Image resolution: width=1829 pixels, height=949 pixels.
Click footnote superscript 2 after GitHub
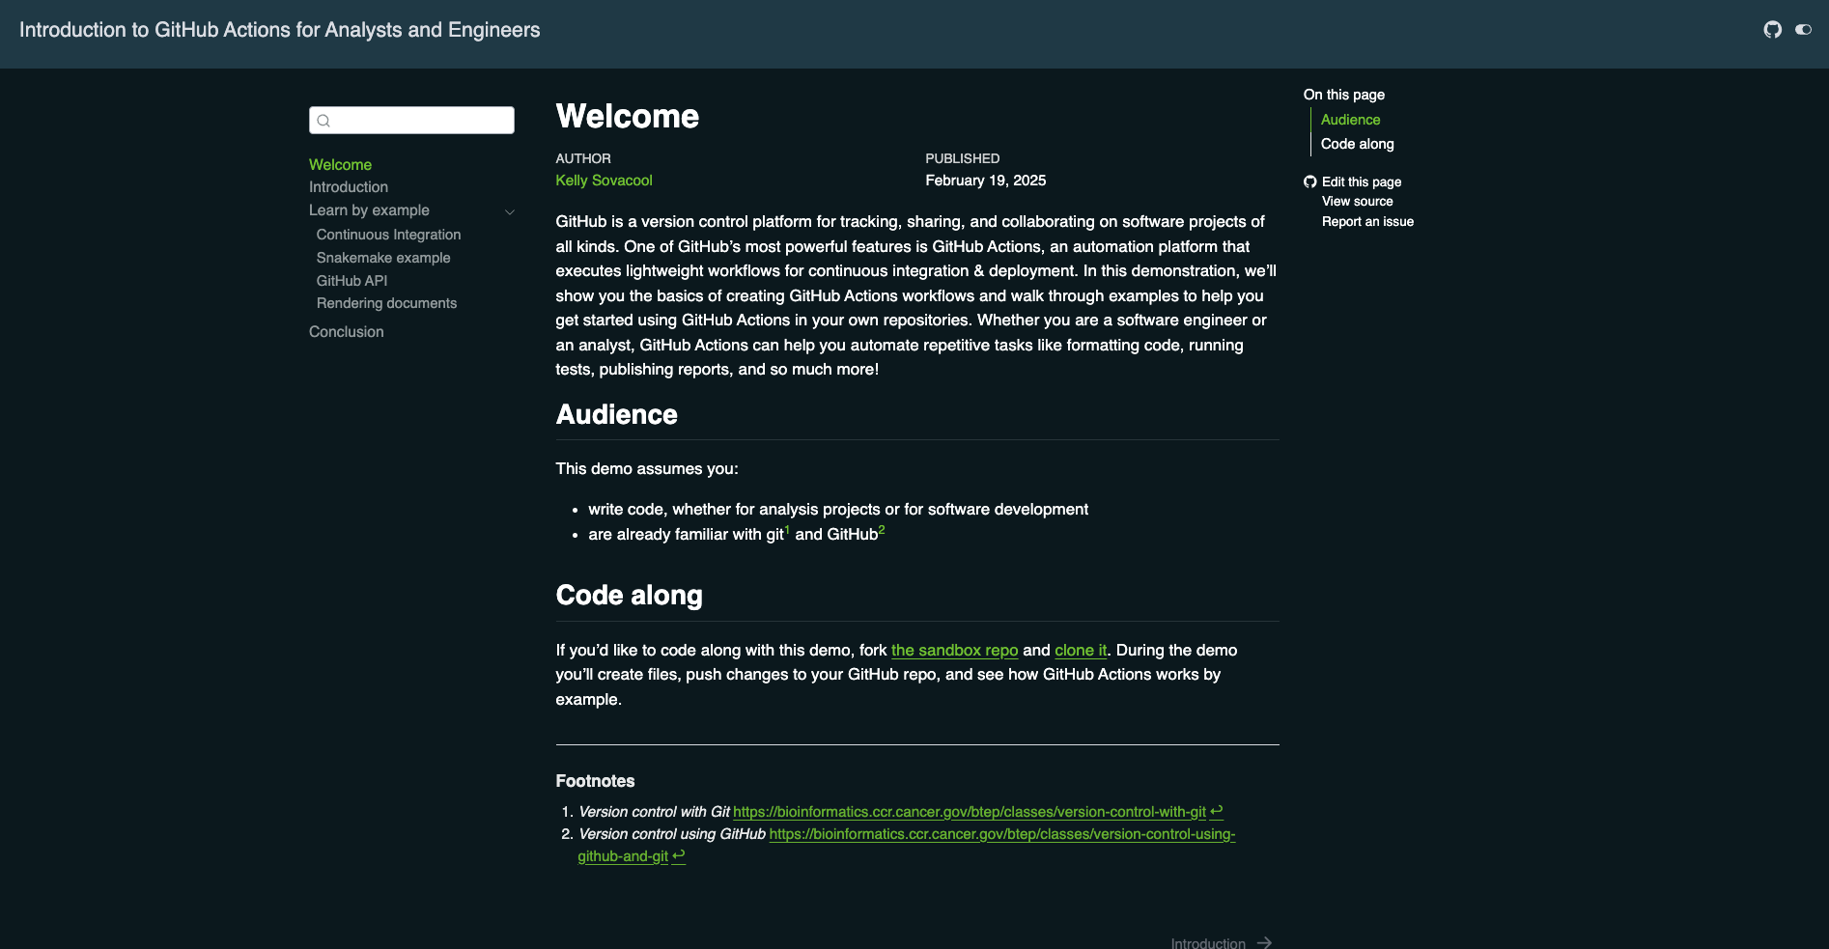(x=882, y=530)
